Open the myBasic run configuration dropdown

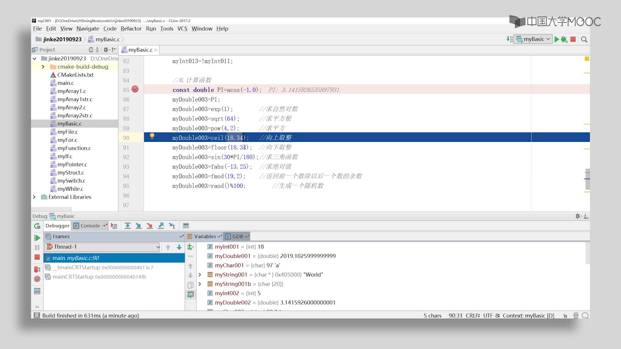coord(533,39)
